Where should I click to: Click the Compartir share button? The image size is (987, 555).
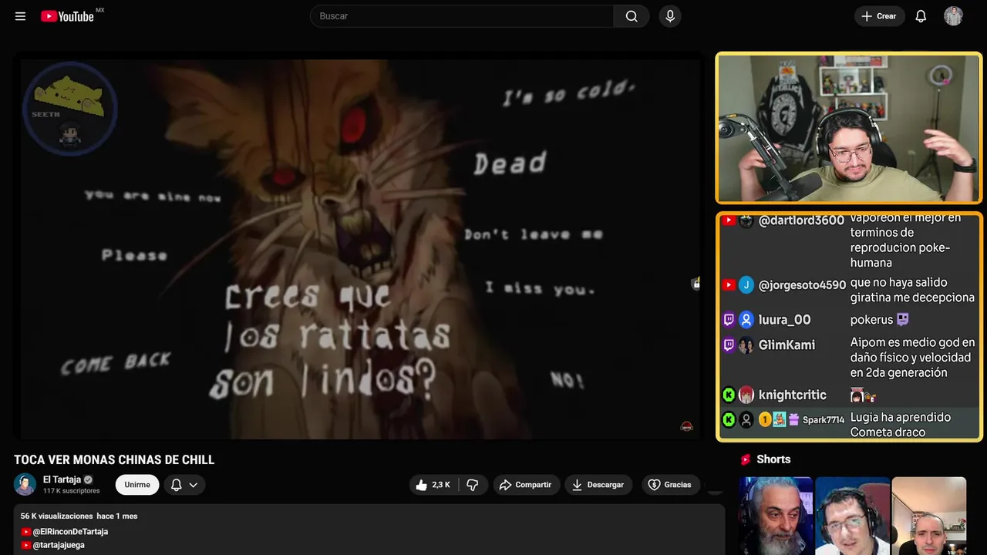[526, 485]
